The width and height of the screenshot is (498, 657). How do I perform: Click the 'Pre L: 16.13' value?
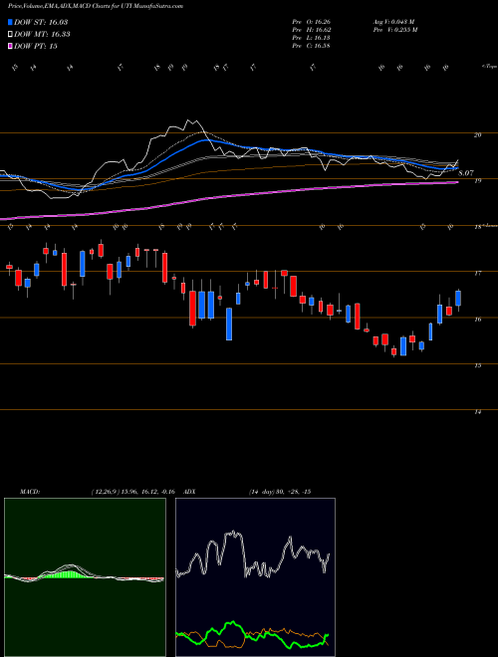click(x=311, y=38)
